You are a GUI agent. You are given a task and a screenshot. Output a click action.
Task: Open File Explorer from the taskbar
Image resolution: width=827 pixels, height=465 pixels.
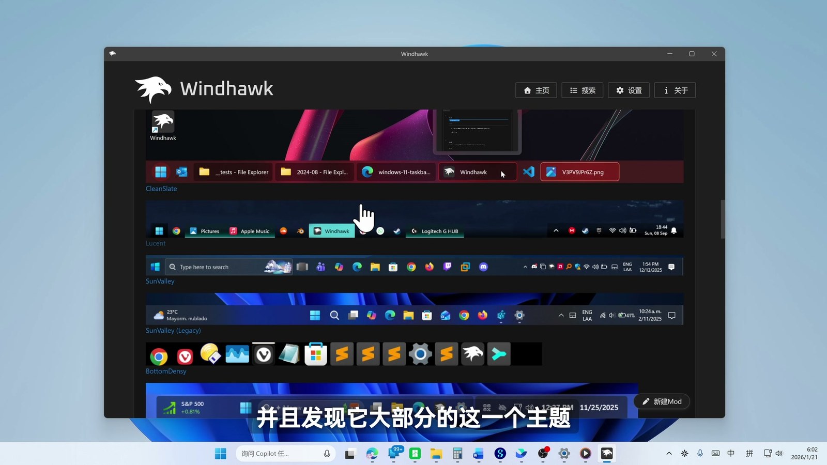click(436, 454)
